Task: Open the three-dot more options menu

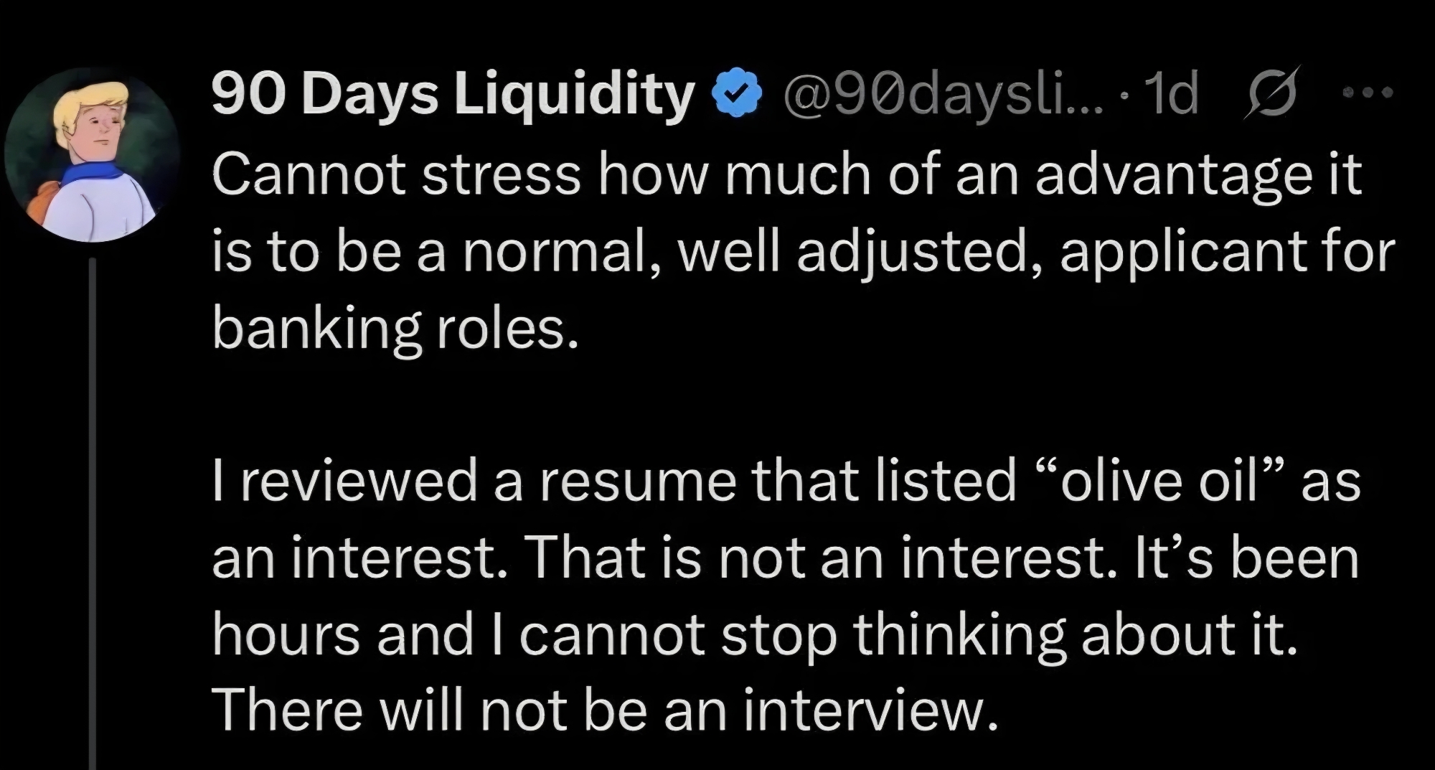Action: pyautogui.click(x=1368, y=93)
